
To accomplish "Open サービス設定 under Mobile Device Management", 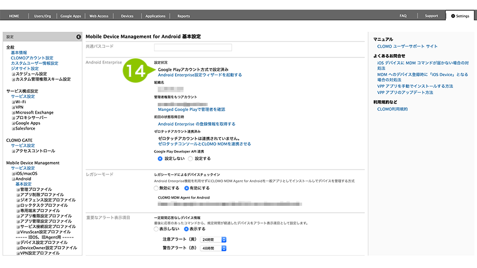I will coord(23,168).
